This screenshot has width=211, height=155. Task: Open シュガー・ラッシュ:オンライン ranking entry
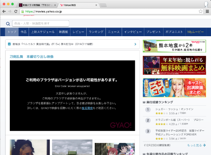pyautogui.click(x=174, y=109)
